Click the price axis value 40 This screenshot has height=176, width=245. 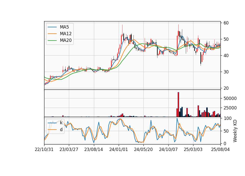[x=226, y=56]
